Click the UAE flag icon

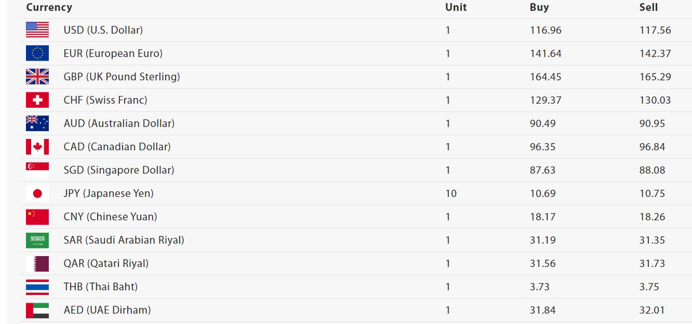click(x=37, y=310)
